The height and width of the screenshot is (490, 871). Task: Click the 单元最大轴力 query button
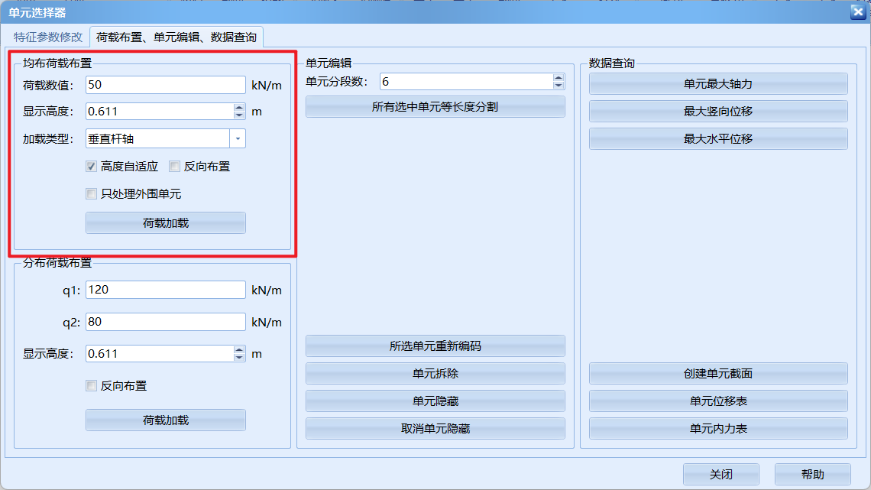[718, 84]
